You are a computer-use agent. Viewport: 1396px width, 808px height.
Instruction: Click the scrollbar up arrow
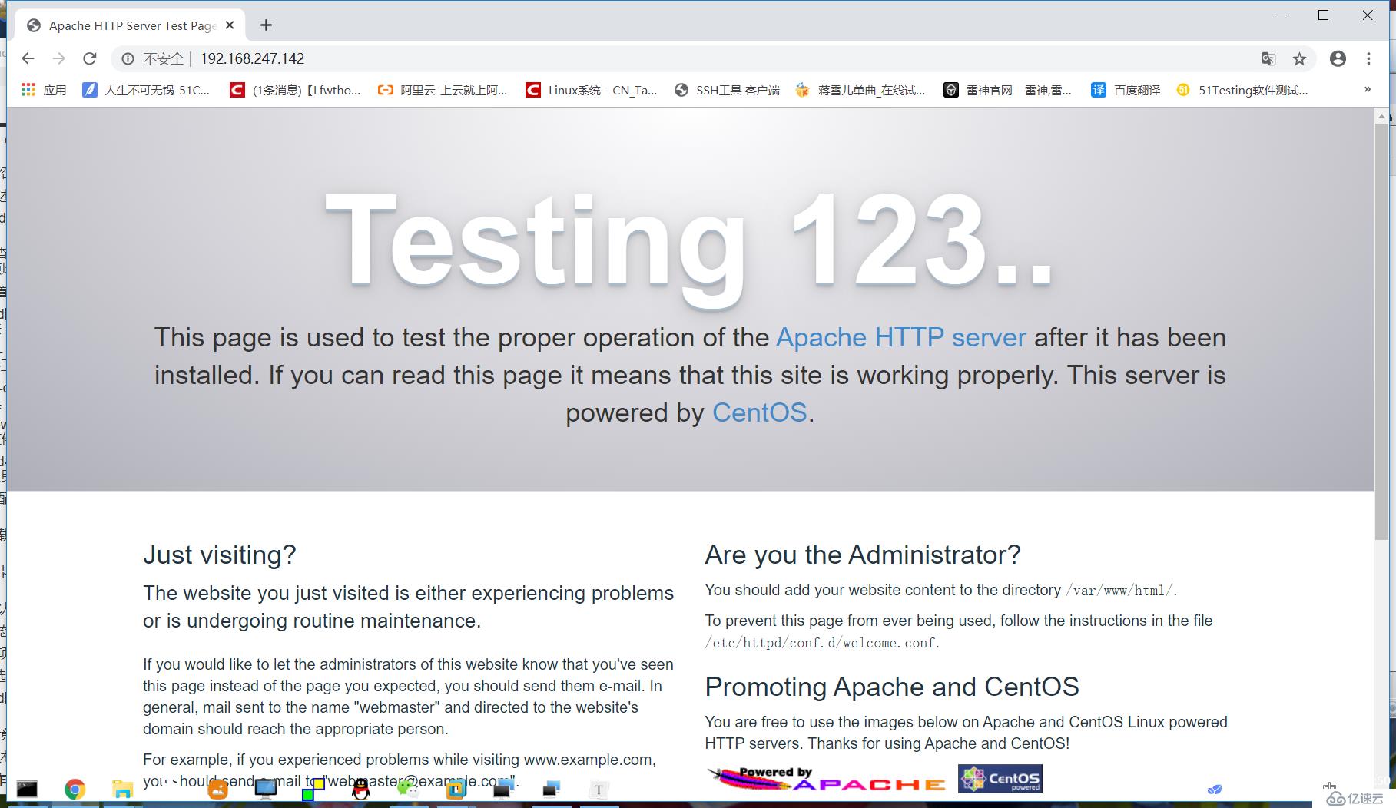pos(1381,116)
